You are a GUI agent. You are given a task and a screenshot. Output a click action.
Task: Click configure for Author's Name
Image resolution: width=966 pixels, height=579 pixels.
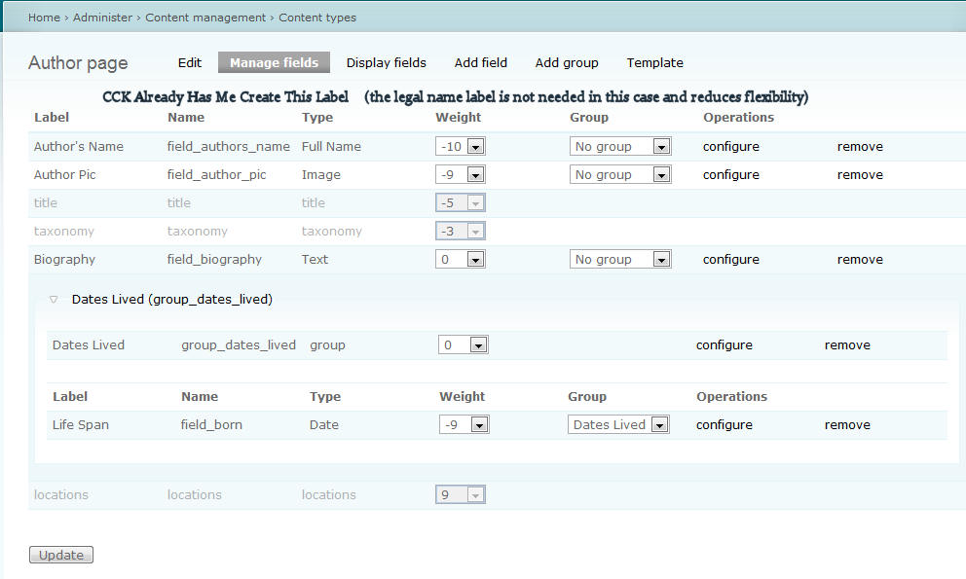(730, 147)
